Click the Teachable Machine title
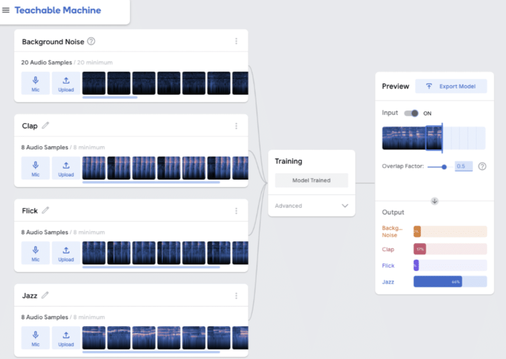This screenshot has width=506, height=359. click(x=58, y=10)
